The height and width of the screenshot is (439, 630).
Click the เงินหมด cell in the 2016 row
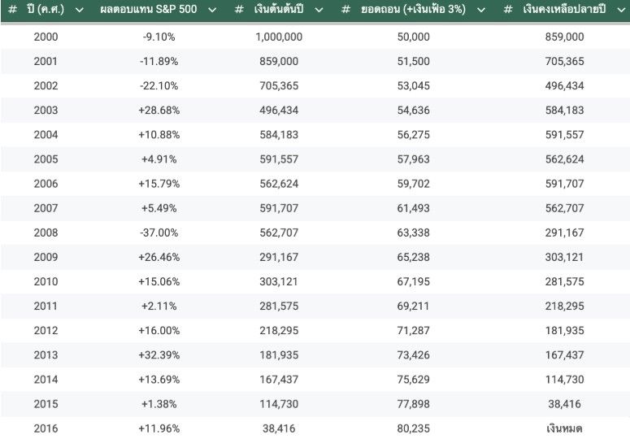565,428
